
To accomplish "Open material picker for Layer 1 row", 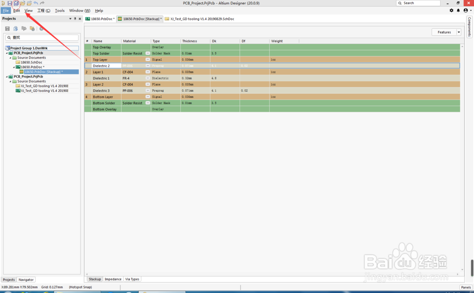I will point(147,72).
